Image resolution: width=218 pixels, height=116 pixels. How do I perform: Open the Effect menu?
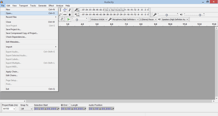point(51,6)
